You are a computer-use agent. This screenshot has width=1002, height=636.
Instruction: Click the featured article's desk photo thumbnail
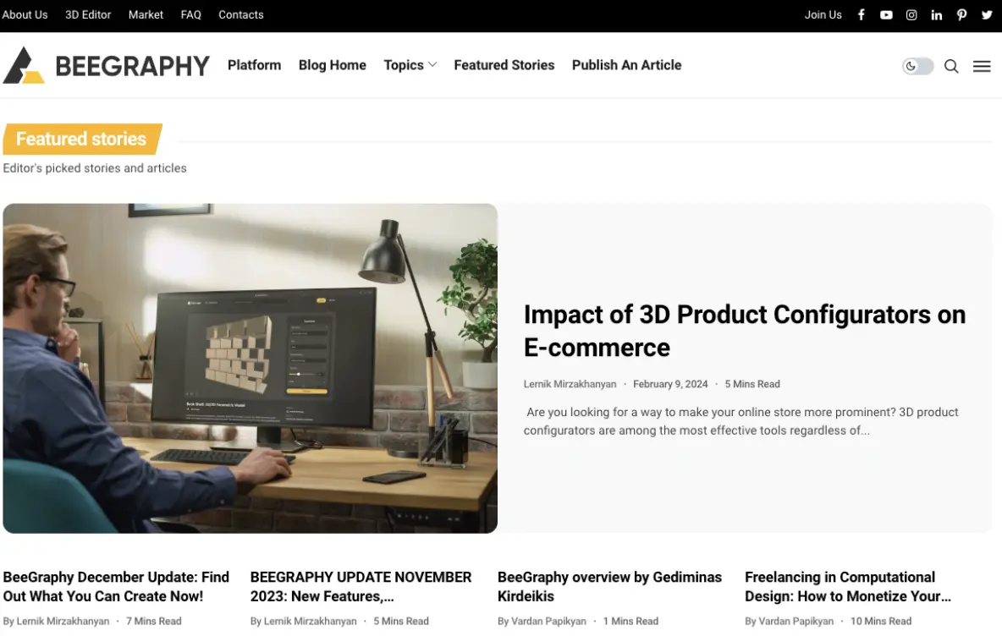pyautogui.click(x=250, y=368)
